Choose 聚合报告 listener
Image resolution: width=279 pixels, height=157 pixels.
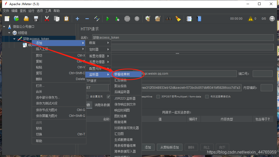(x=126, y=86)
